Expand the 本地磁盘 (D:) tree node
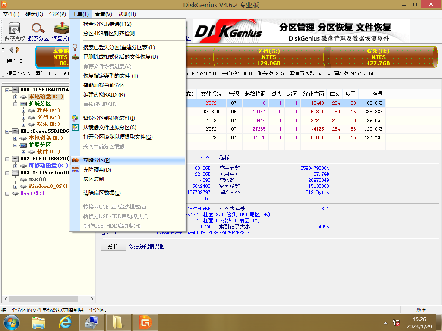Viewport: 442px width, 331px height. (x=15, y=138)
